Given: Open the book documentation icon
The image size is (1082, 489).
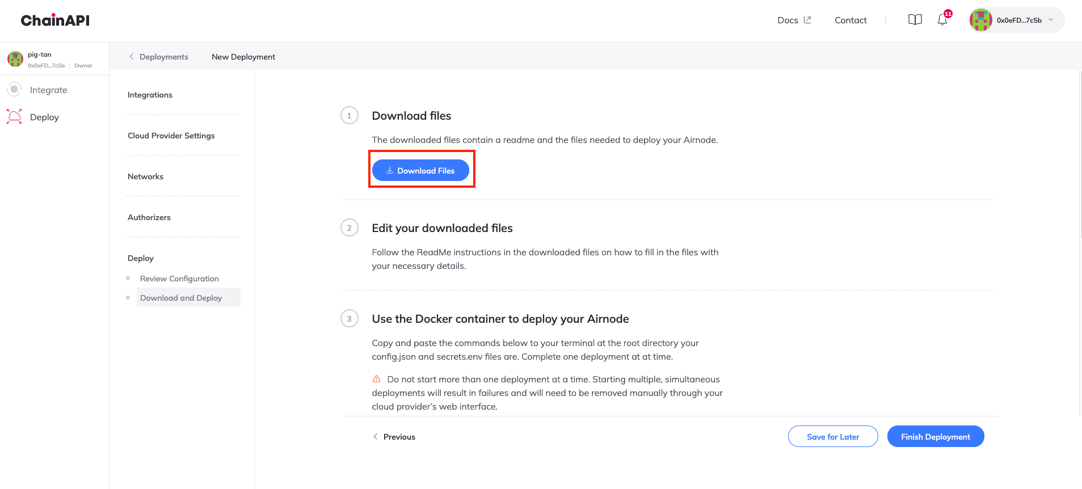Looking at the screenshot, I should [x=915, y=20].
